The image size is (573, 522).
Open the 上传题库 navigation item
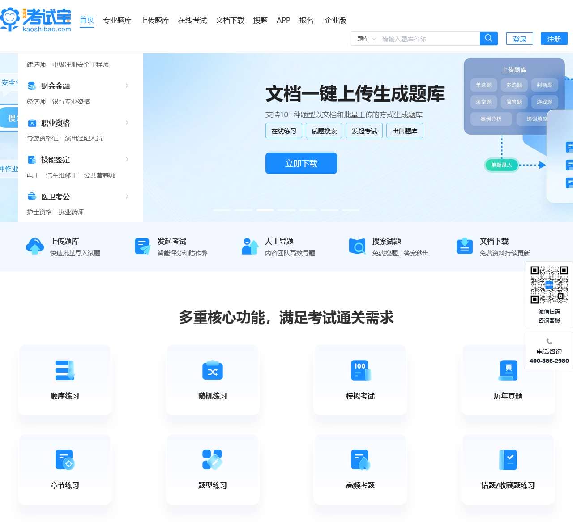[155, 21]
